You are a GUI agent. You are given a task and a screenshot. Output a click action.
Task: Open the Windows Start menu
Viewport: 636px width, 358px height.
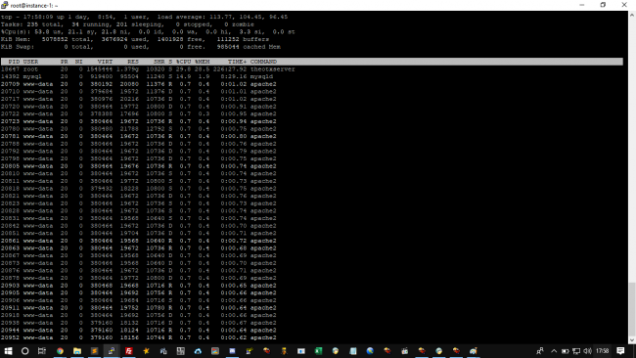point(8,351)
